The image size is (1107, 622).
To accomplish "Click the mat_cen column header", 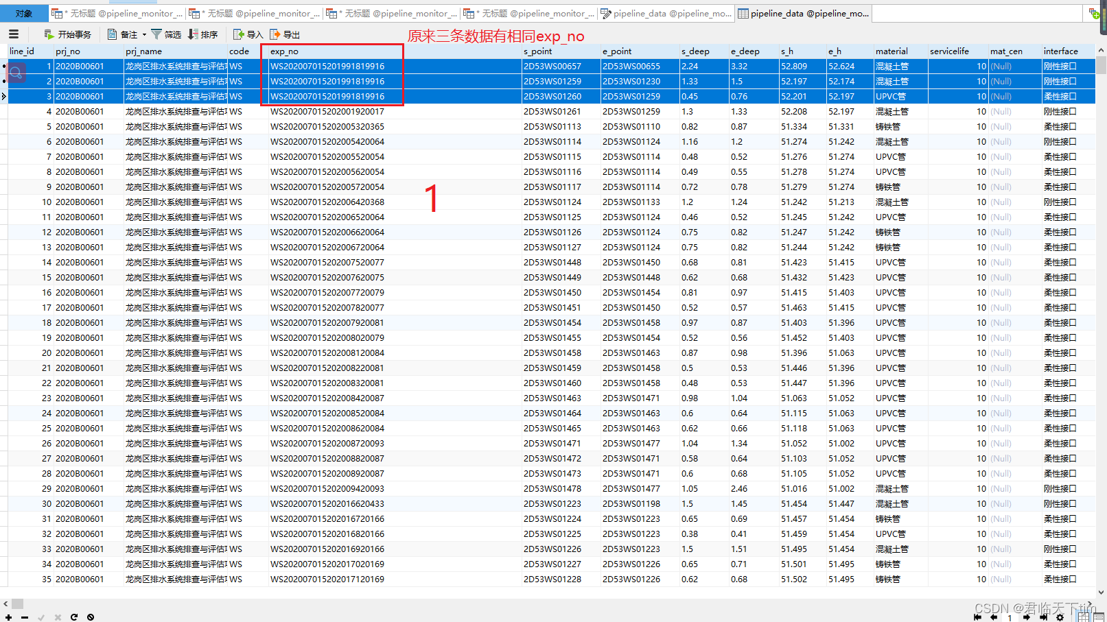I will click(1015, 51).
